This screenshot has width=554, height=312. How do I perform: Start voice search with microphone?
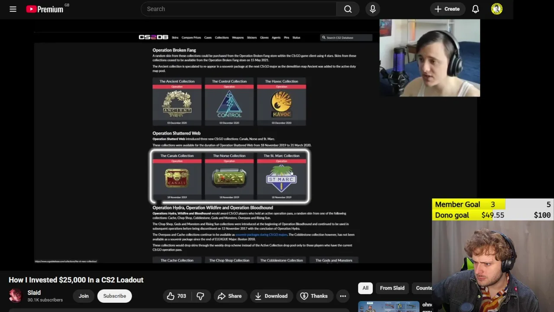pyautogui.click(x=373, y=9)
